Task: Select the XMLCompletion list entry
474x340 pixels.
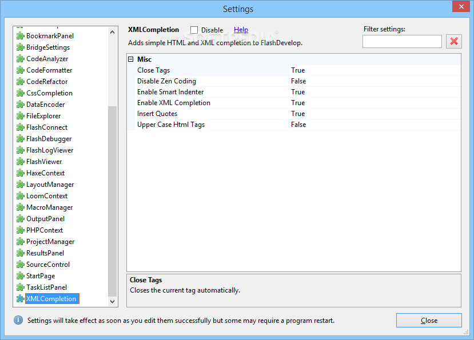Action: tap(52, 299)
